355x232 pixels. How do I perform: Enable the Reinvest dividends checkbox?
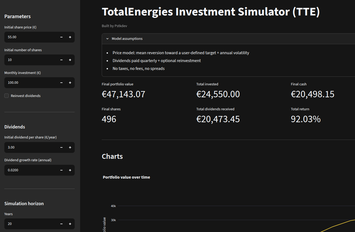coord(6,96)
